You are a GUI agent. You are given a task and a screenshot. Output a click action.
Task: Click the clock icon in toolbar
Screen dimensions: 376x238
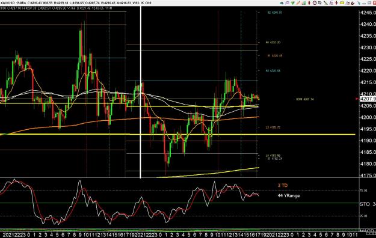[315, 3]
